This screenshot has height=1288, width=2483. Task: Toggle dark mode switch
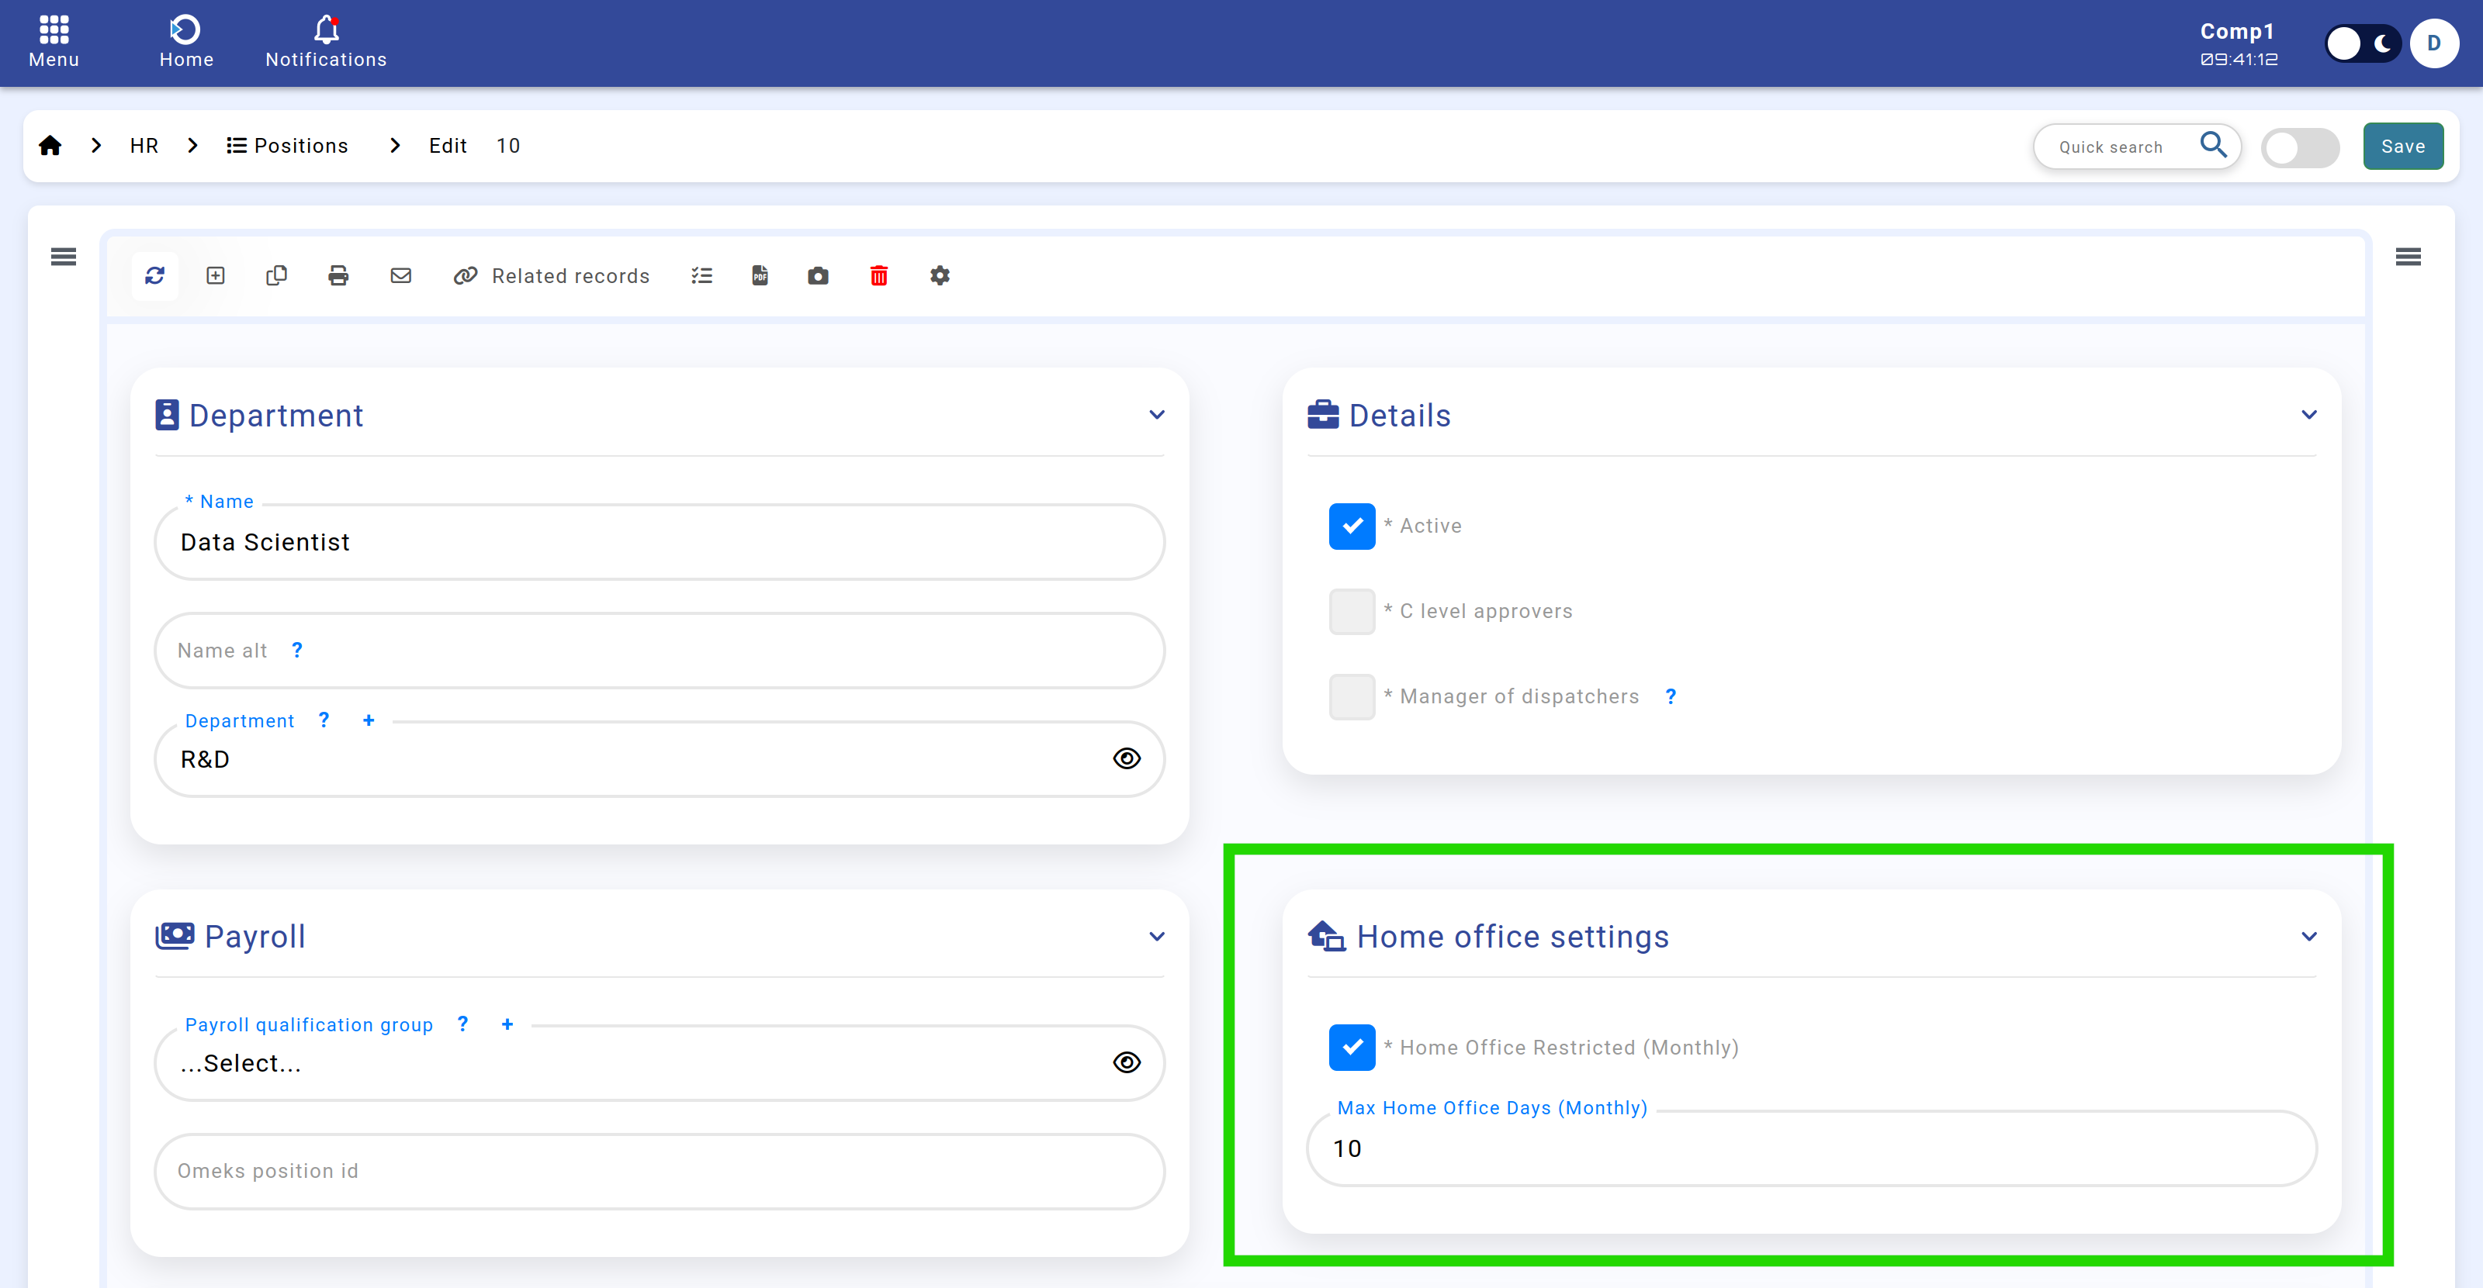point(2361,43)
